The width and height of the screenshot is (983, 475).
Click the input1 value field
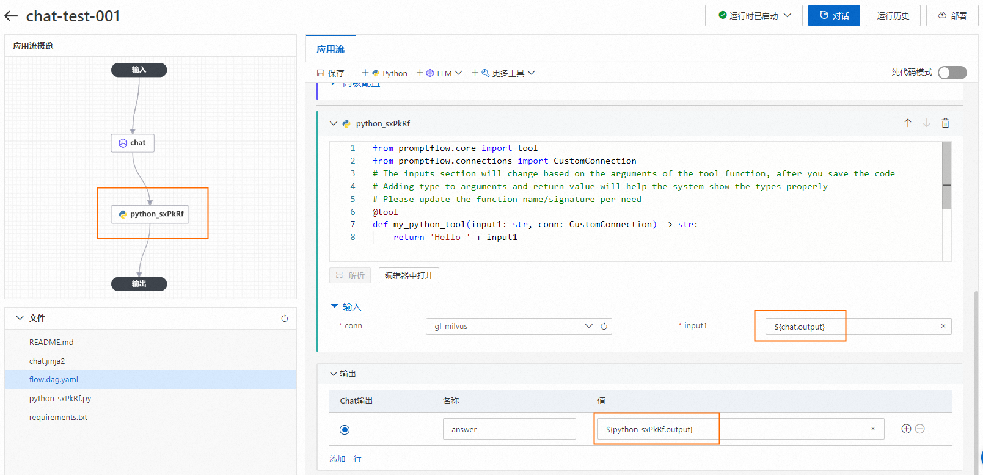tap(858, 327)
